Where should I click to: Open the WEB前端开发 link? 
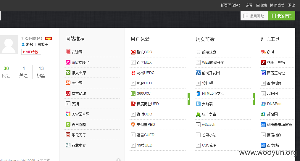pos(213,62)
